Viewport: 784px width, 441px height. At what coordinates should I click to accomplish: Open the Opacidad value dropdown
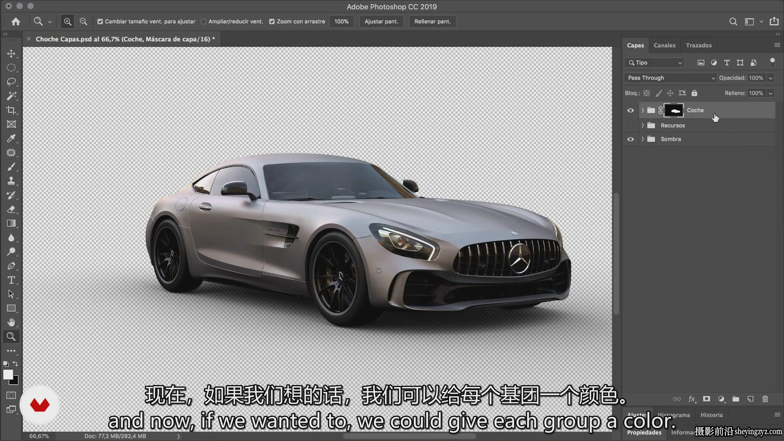click(x=771, y=78)
